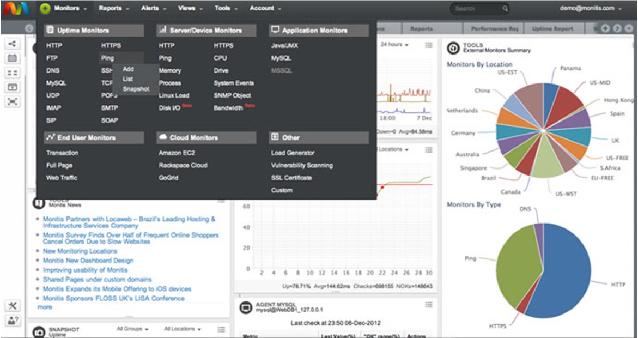
Task: Switch to the Uptime Report tab
Action: (x=552, y=28)
